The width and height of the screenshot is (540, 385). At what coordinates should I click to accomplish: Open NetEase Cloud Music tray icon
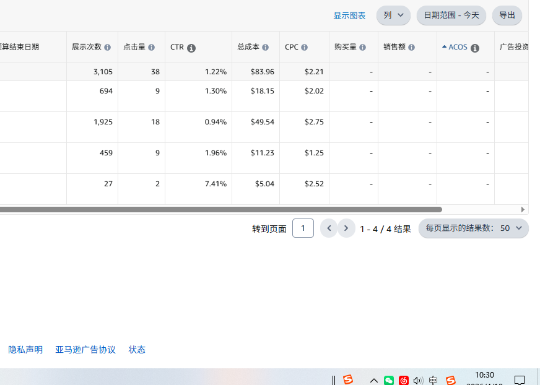(404, 380)
